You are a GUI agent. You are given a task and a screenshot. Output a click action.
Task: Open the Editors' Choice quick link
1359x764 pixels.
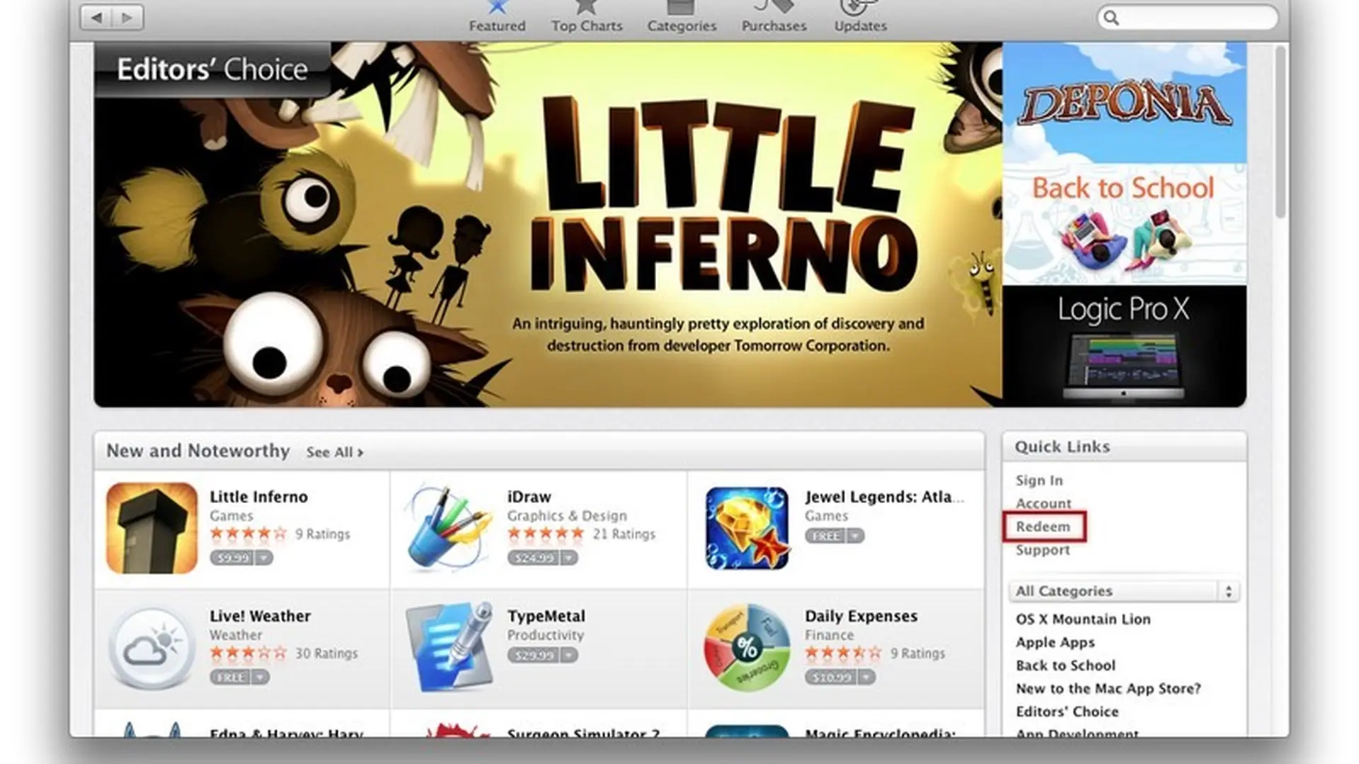pyautogui.click(x=1067, y=712)
